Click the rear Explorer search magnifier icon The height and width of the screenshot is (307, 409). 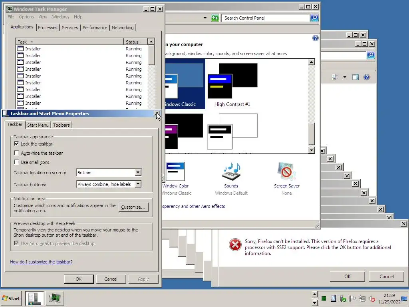[x=371, y=55]
